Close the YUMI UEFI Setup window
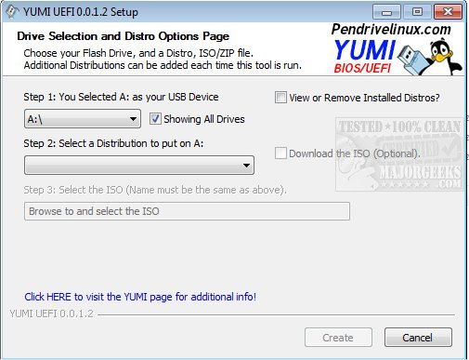 tap(448, 12)
